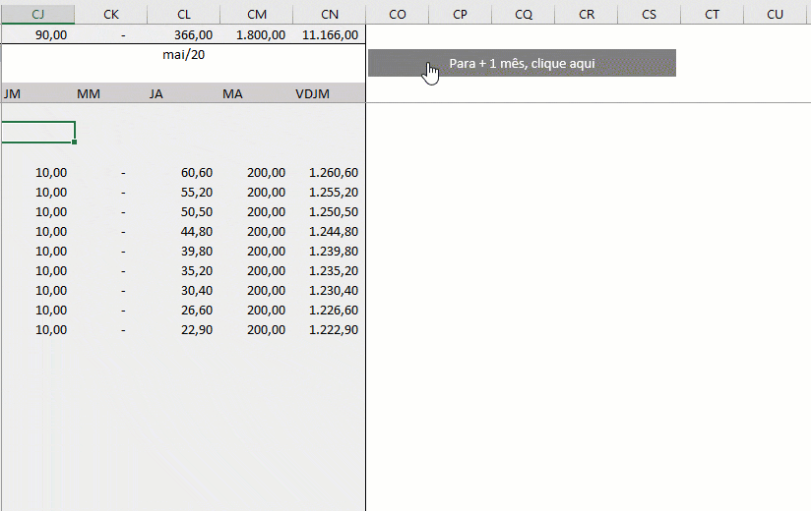Screen dimensions: 811x511
Task: Select column header CJ
Action: coord(37,14)
